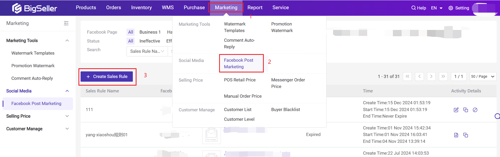Select Comment Auto-Reply in dropdown menu
Image resolution: width=500 pixels, height=157 pixels.
point(239,44)
